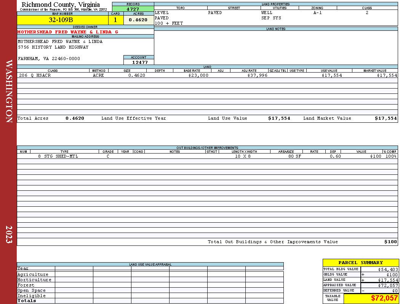Click the adjusted rate $37,996
This screenshot has height=304, width=400.
pos(258,75)
